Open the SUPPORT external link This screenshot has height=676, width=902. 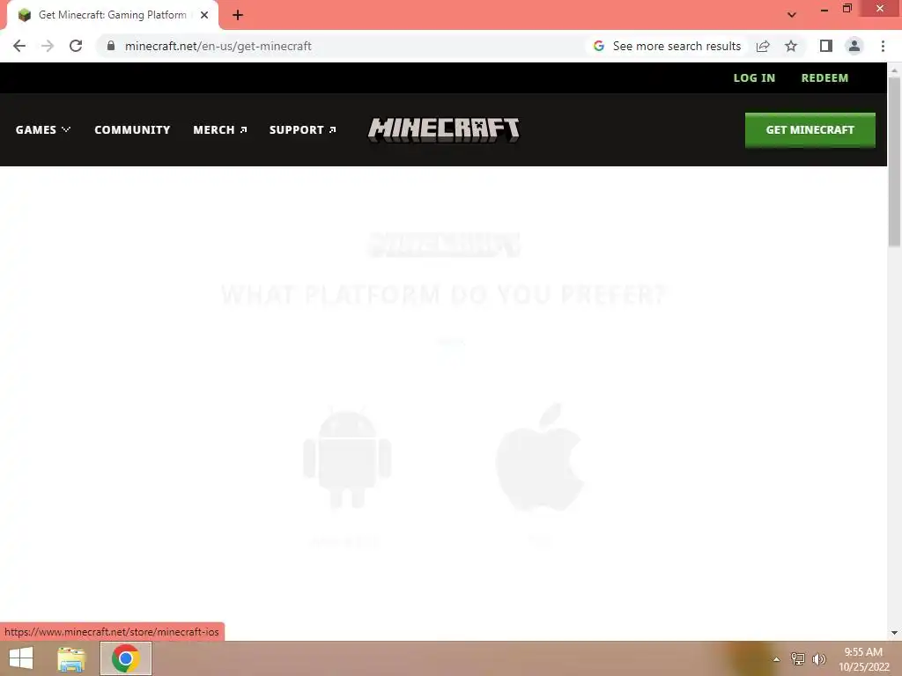[x=303, y=130]
